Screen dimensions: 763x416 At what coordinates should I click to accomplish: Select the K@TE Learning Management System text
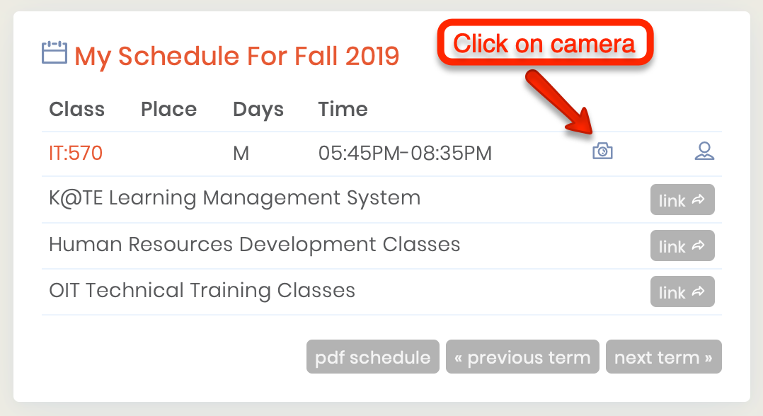pos(234,198)
